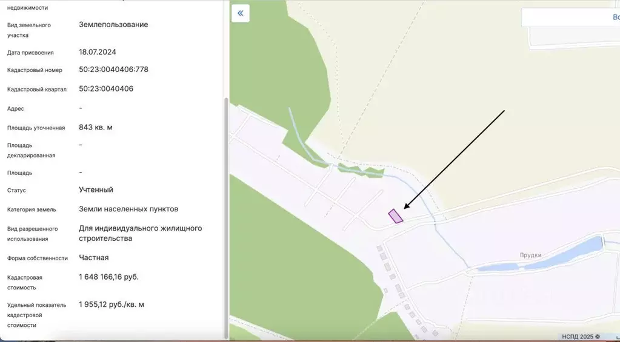The image size is (620, 342).
Task: Click the НСПД 2025 copyright attribution
Action: (x=581, y=337)
